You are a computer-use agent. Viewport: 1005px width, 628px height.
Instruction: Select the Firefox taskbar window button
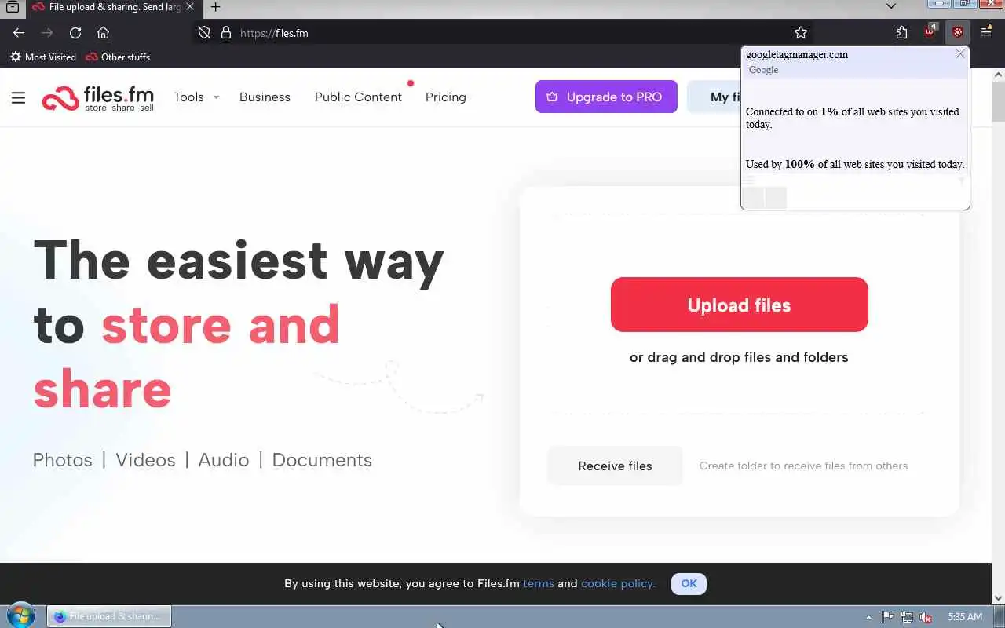109,616
